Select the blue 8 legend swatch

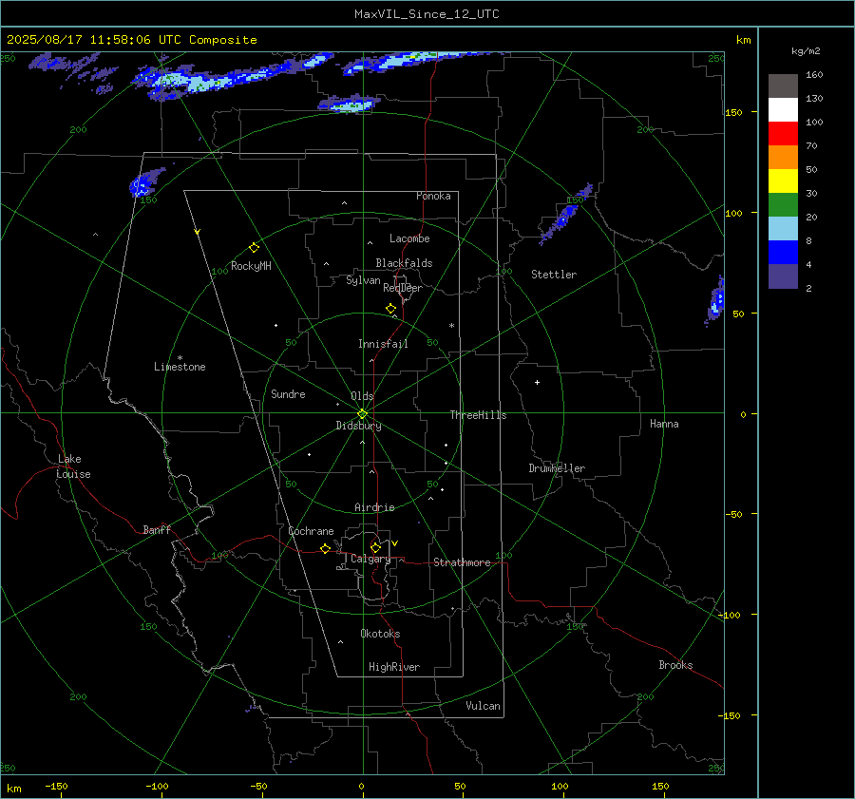(783, 252)
